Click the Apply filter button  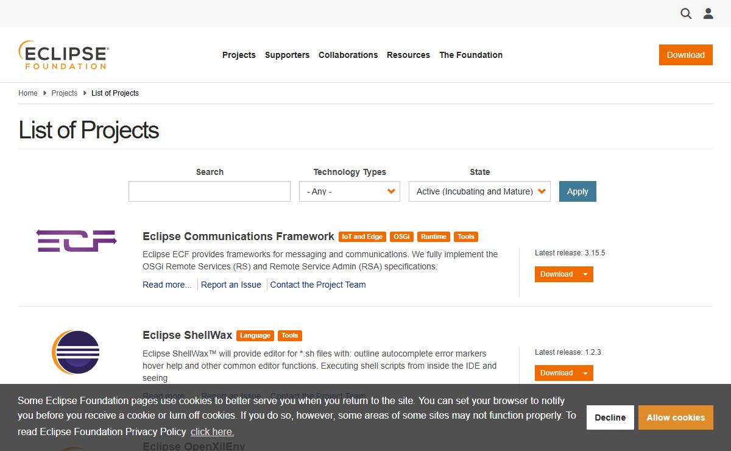pyautogui.click(x=577, y=191)
